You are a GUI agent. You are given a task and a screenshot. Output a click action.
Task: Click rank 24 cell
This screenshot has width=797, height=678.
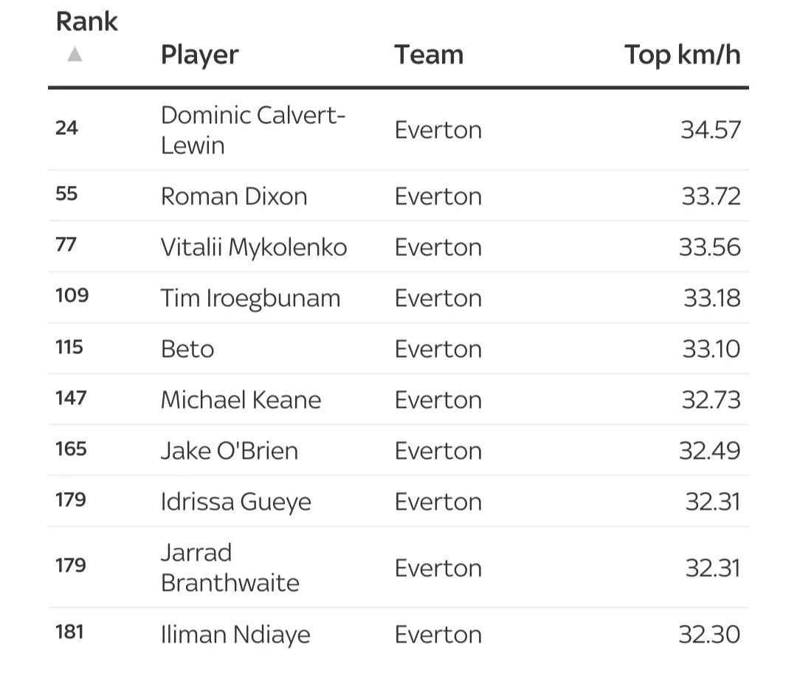66,128
